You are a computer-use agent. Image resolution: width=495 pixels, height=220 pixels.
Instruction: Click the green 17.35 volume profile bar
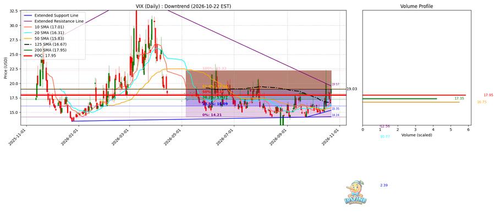coord(400,99)
